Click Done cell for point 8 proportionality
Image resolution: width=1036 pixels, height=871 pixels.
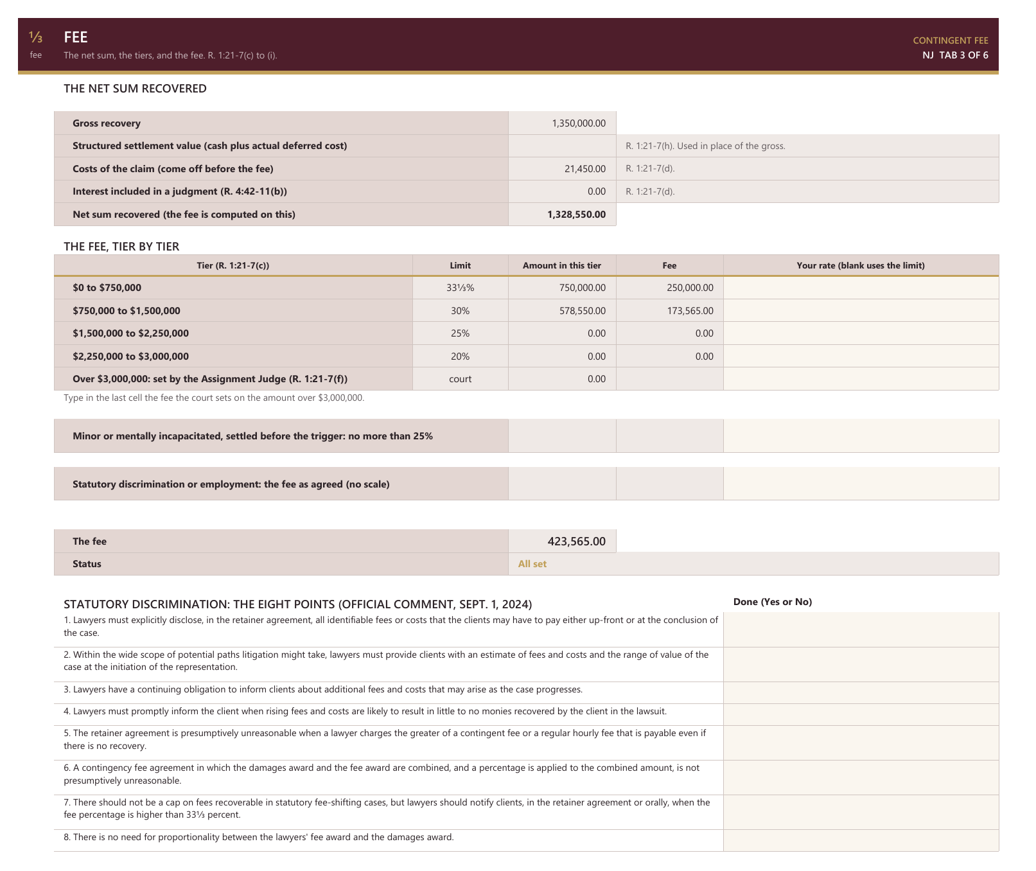[861, 840]
